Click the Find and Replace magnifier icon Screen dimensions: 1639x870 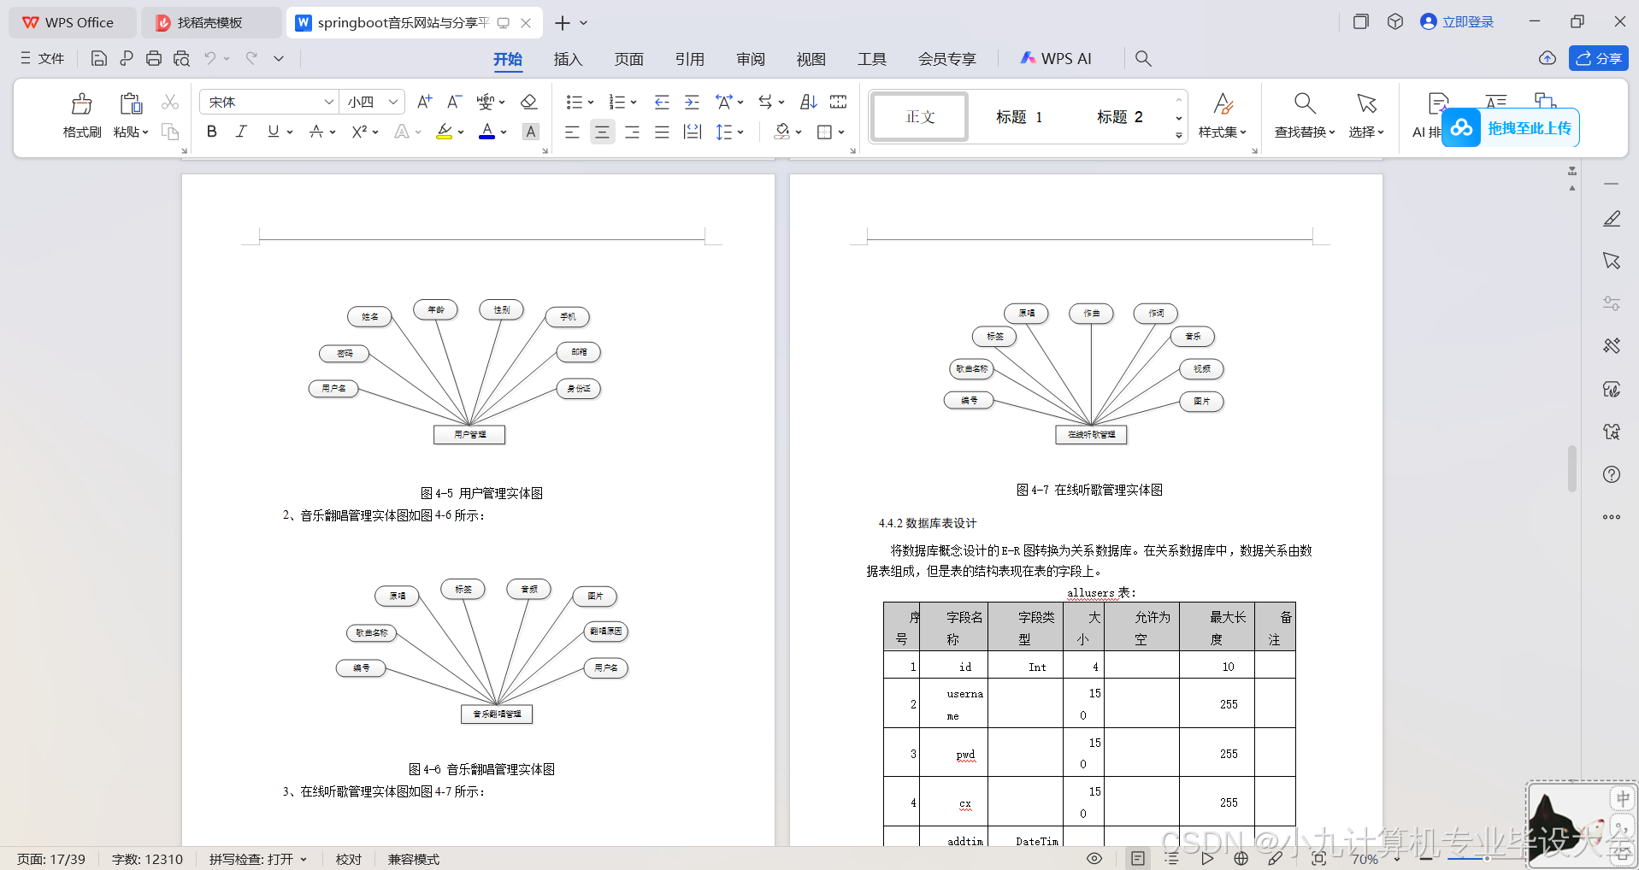coord(1304,103)
